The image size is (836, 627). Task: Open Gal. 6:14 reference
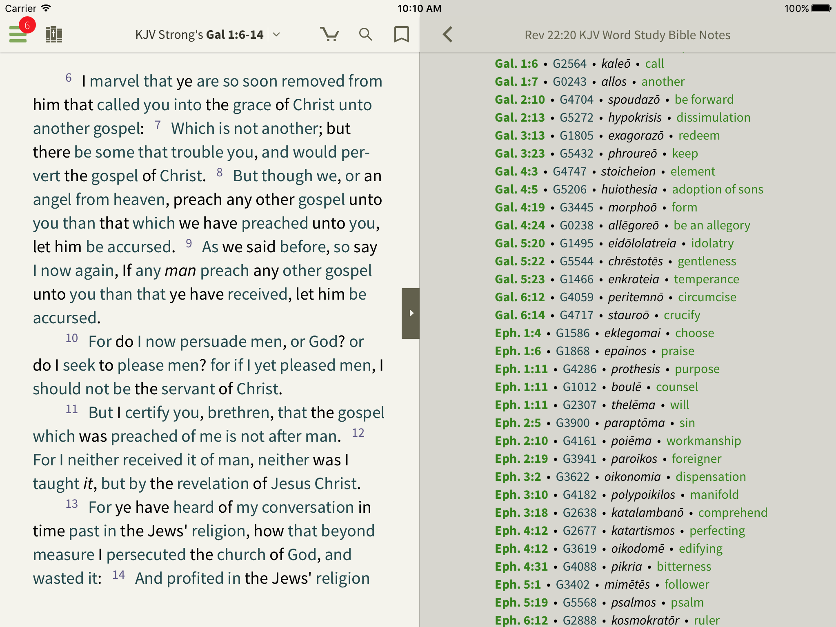[x=520, y=315]
